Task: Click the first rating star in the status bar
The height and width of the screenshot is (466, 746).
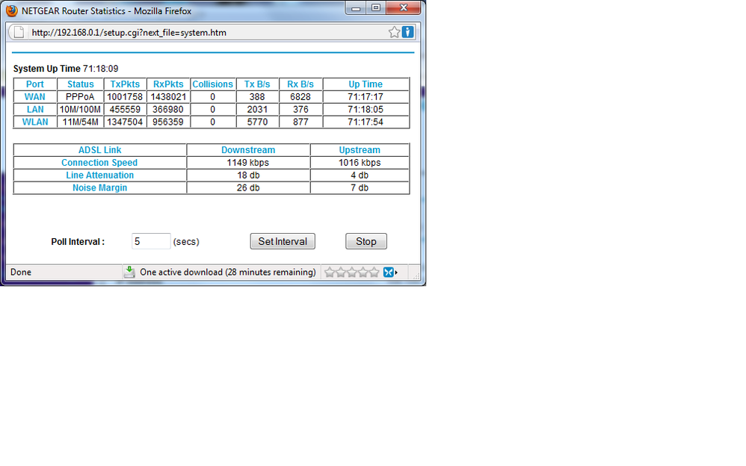Action: tap(329, 273)
